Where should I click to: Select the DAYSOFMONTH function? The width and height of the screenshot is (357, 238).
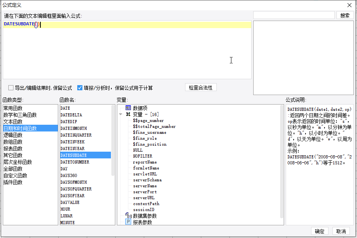[85, 182]
